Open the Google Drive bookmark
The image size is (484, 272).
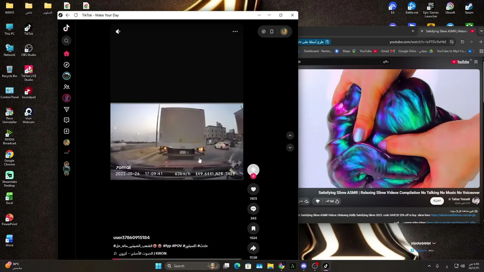point(416,51)
